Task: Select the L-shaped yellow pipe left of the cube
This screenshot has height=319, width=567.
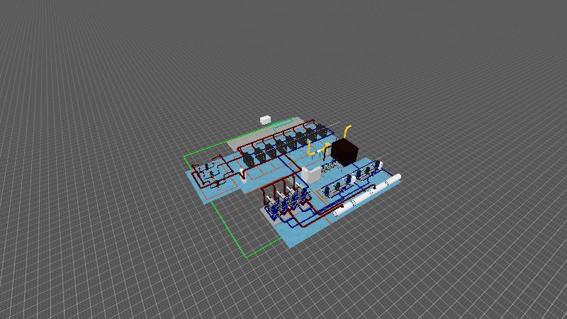Action: 310,150
